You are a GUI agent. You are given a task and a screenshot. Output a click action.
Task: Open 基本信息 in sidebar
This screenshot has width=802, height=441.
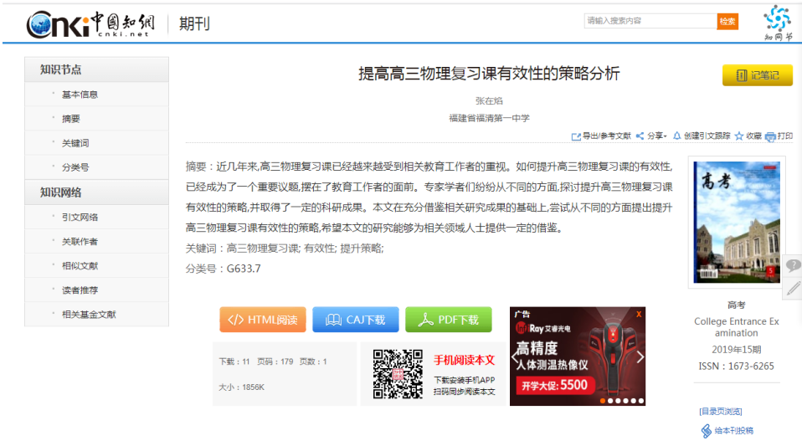click(80, 94)
